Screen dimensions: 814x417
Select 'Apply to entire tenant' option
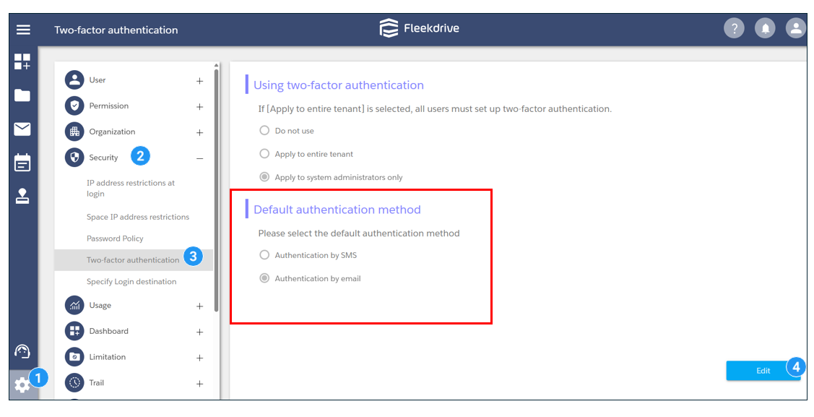click(264, 154)
